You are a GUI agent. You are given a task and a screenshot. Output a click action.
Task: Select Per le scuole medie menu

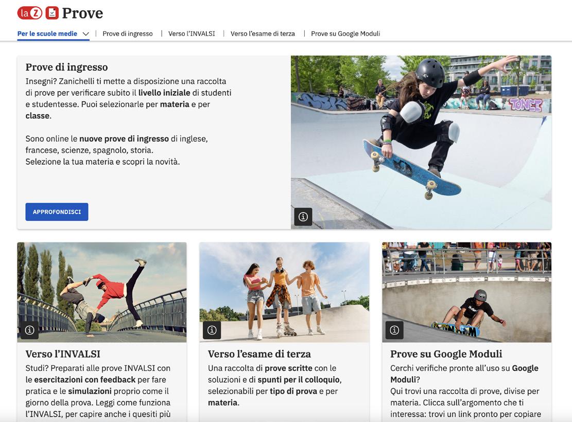47,33
